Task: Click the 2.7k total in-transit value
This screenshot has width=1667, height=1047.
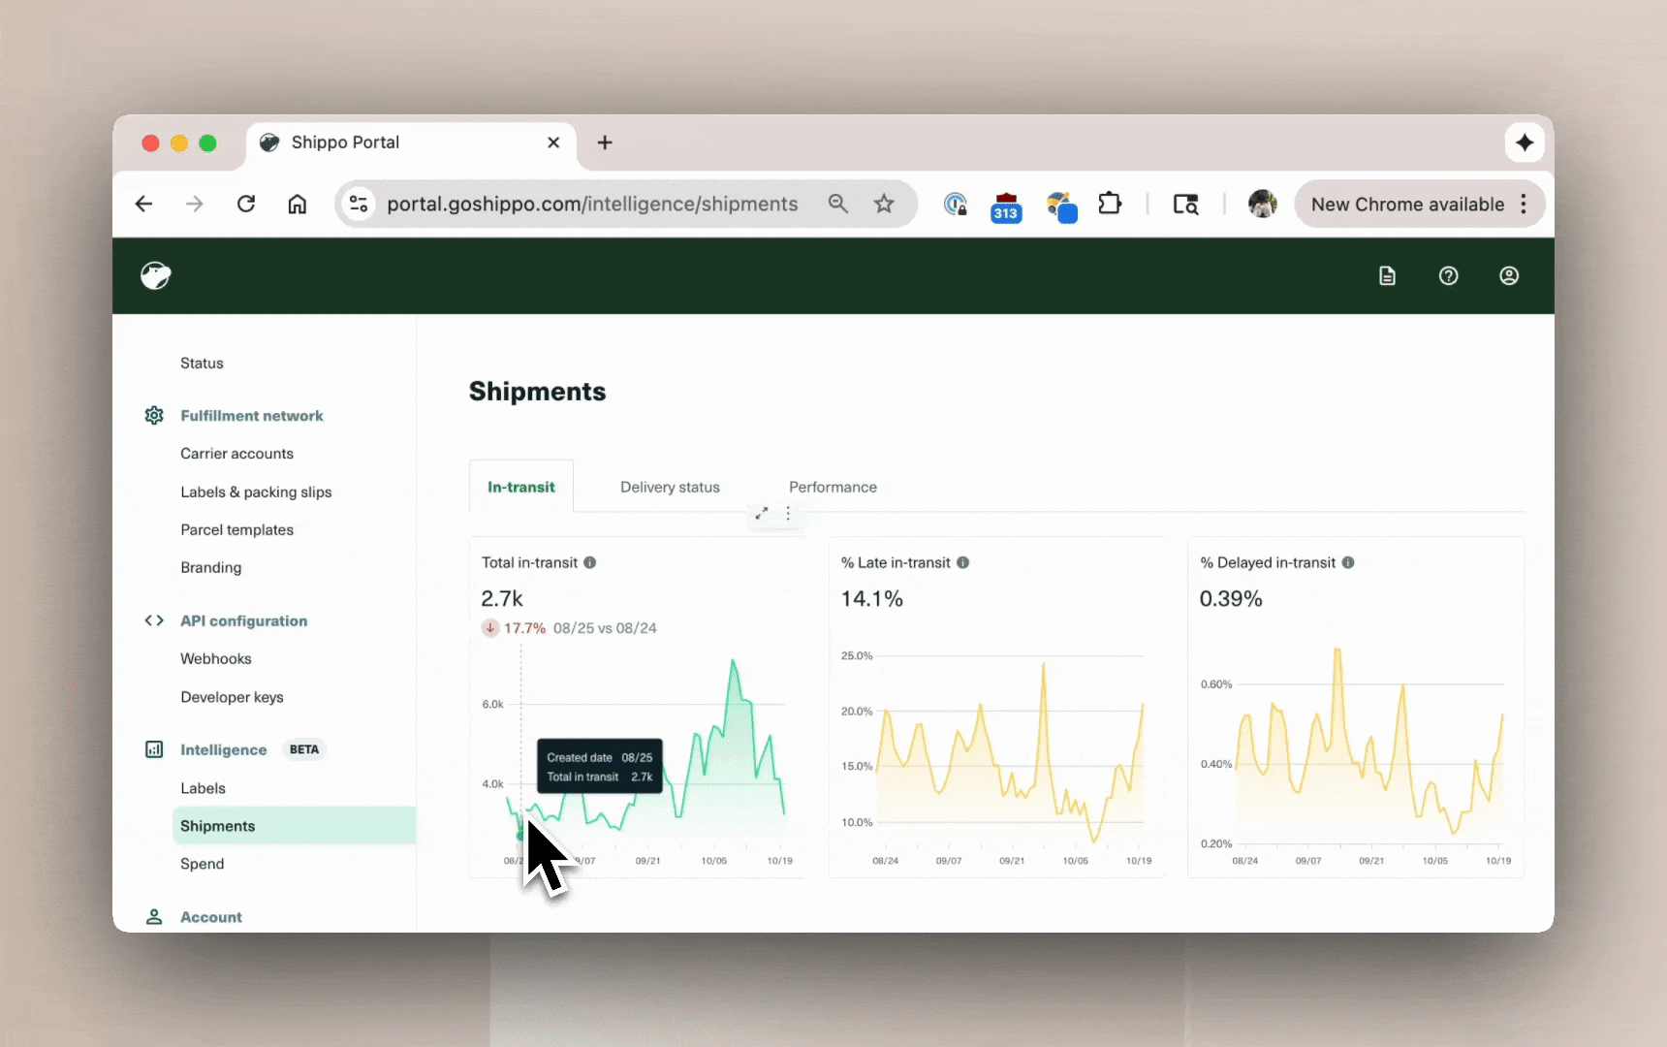Action: point(502,599)
